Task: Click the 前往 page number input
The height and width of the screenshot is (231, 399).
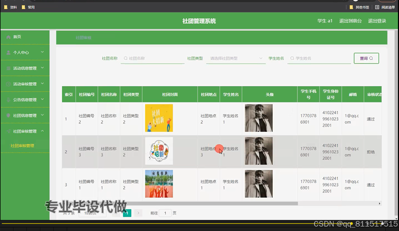Action: tap(165, 213)
